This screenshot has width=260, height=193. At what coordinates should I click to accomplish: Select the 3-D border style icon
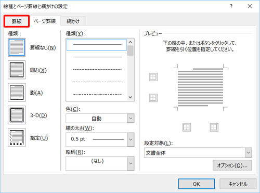click(17, 115)
